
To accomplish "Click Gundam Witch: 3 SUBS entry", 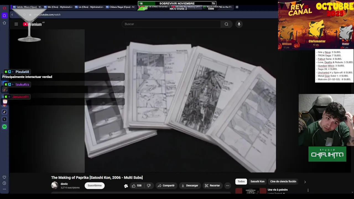I will click(x=331, y=66).
